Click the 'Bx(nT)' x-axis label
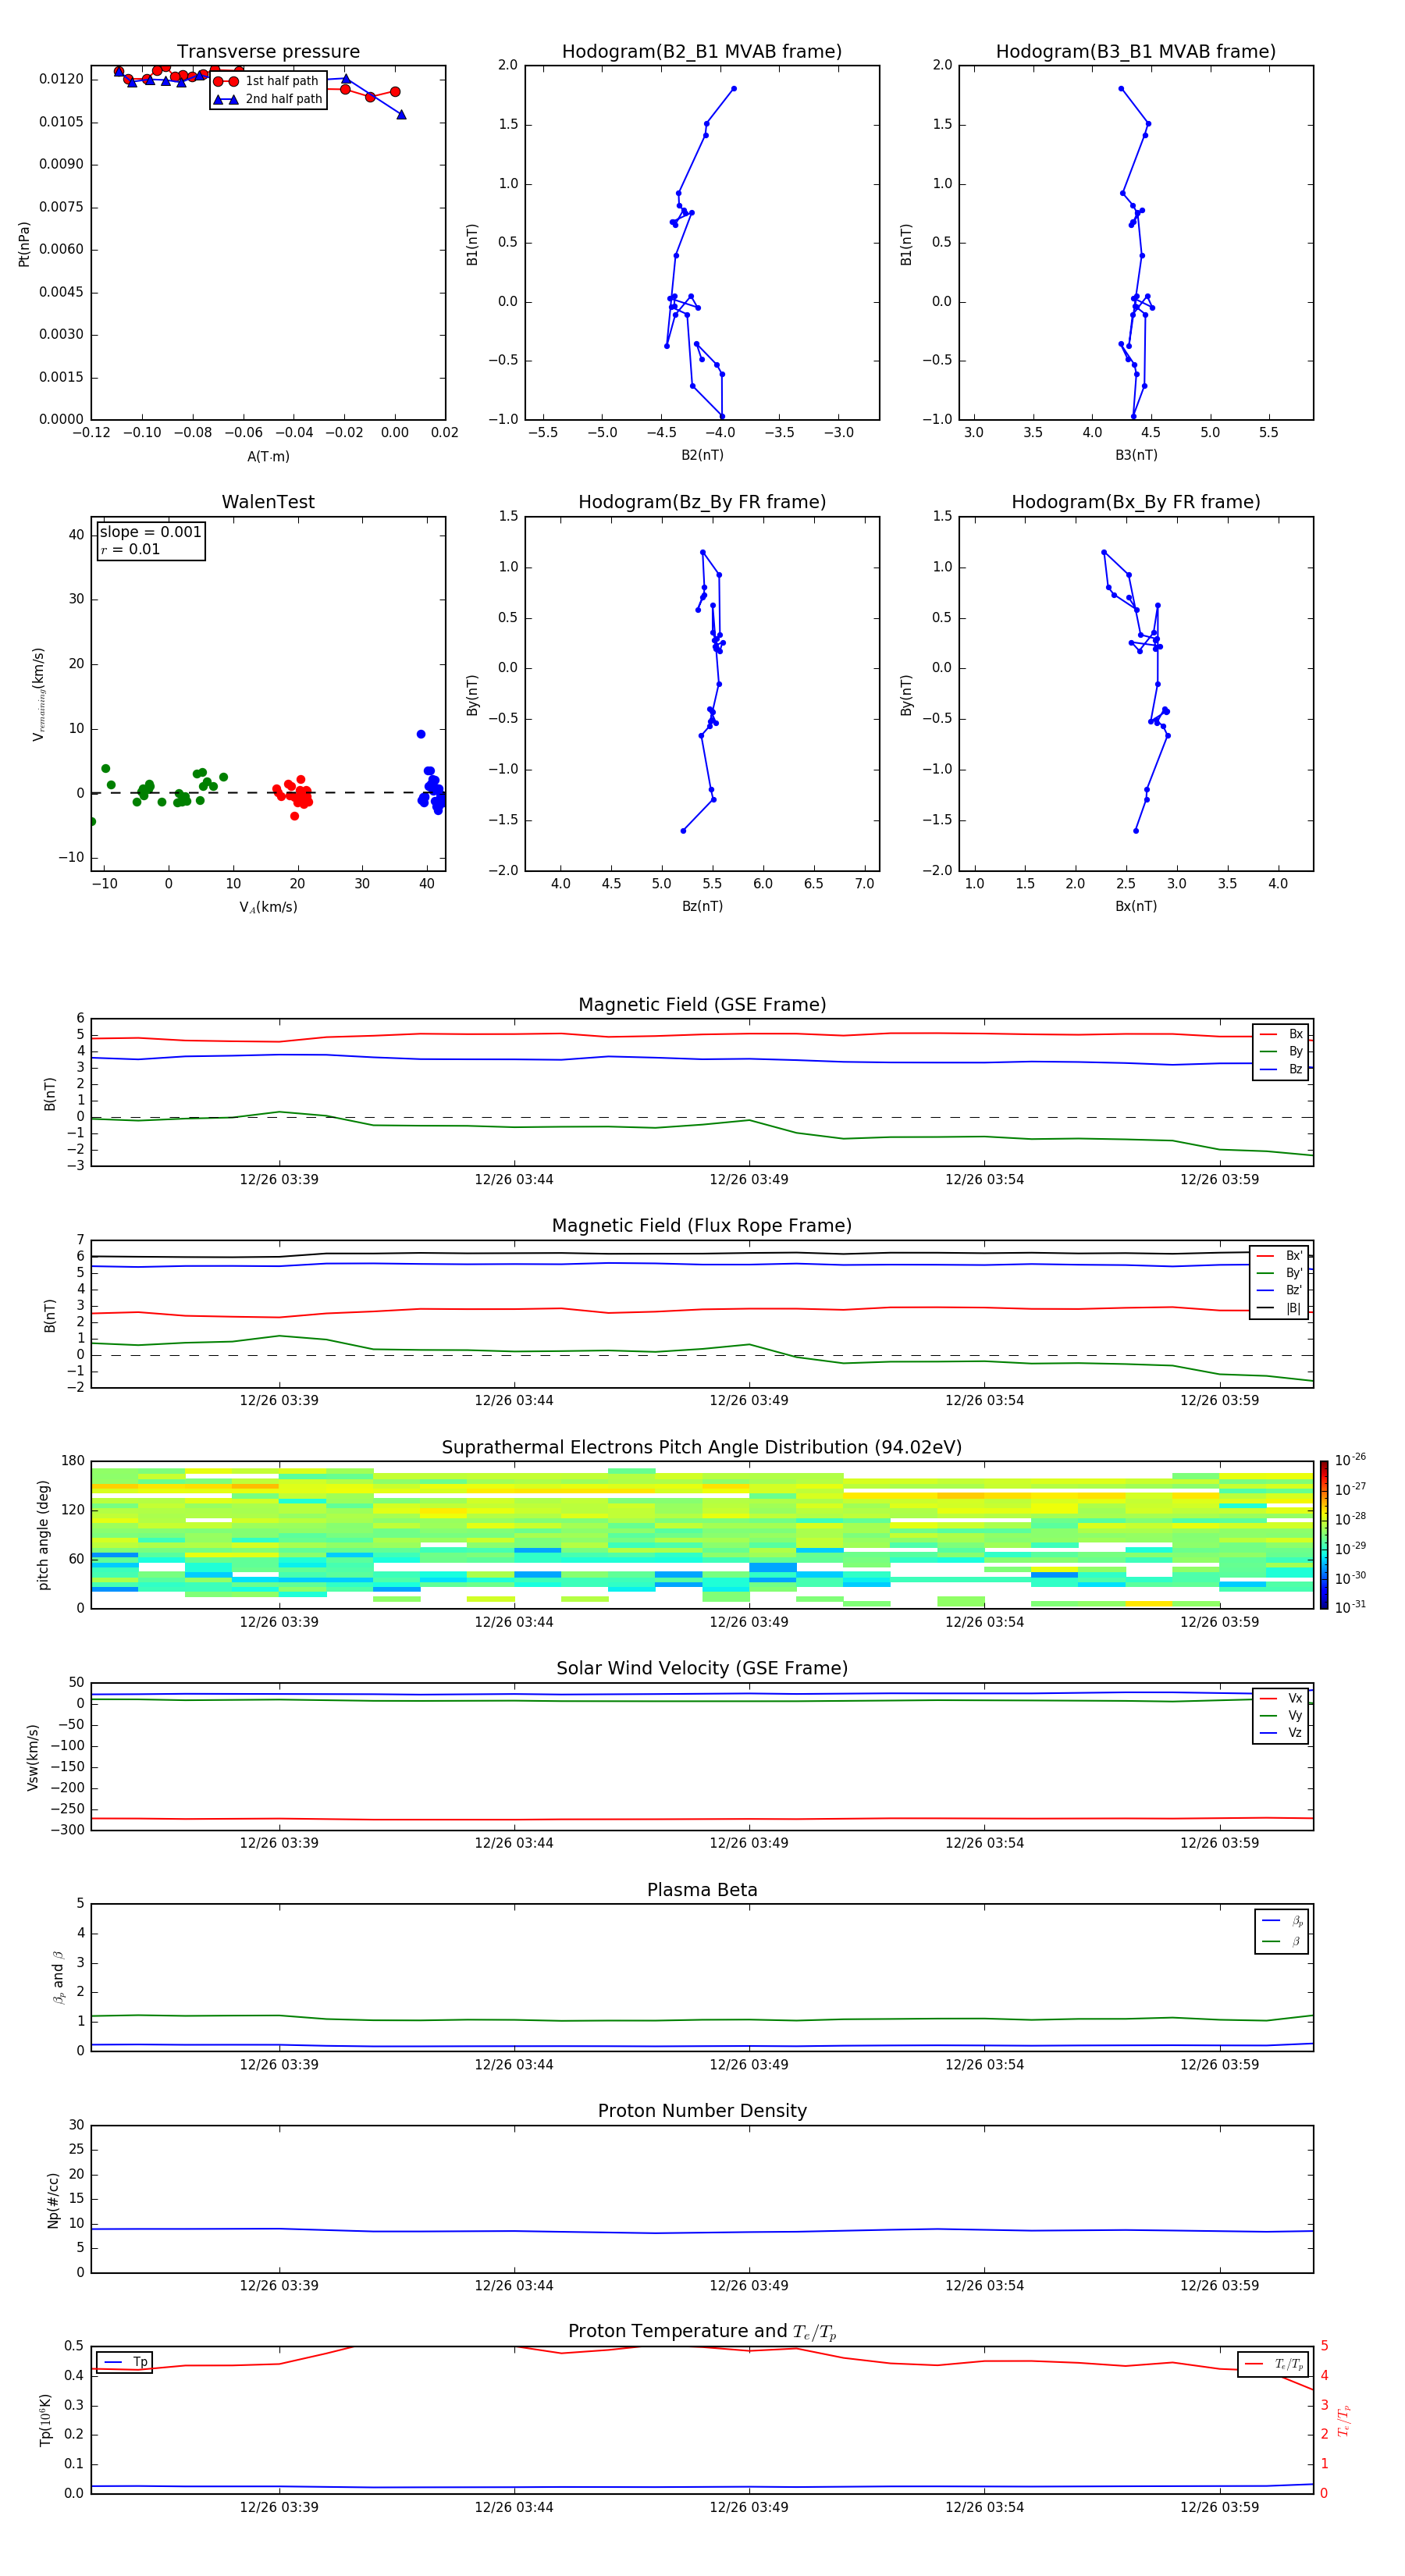 click(x=1136, y=906)
